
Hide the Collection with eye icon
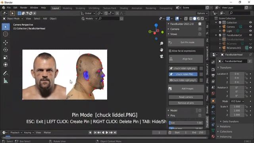pos(250,23)
